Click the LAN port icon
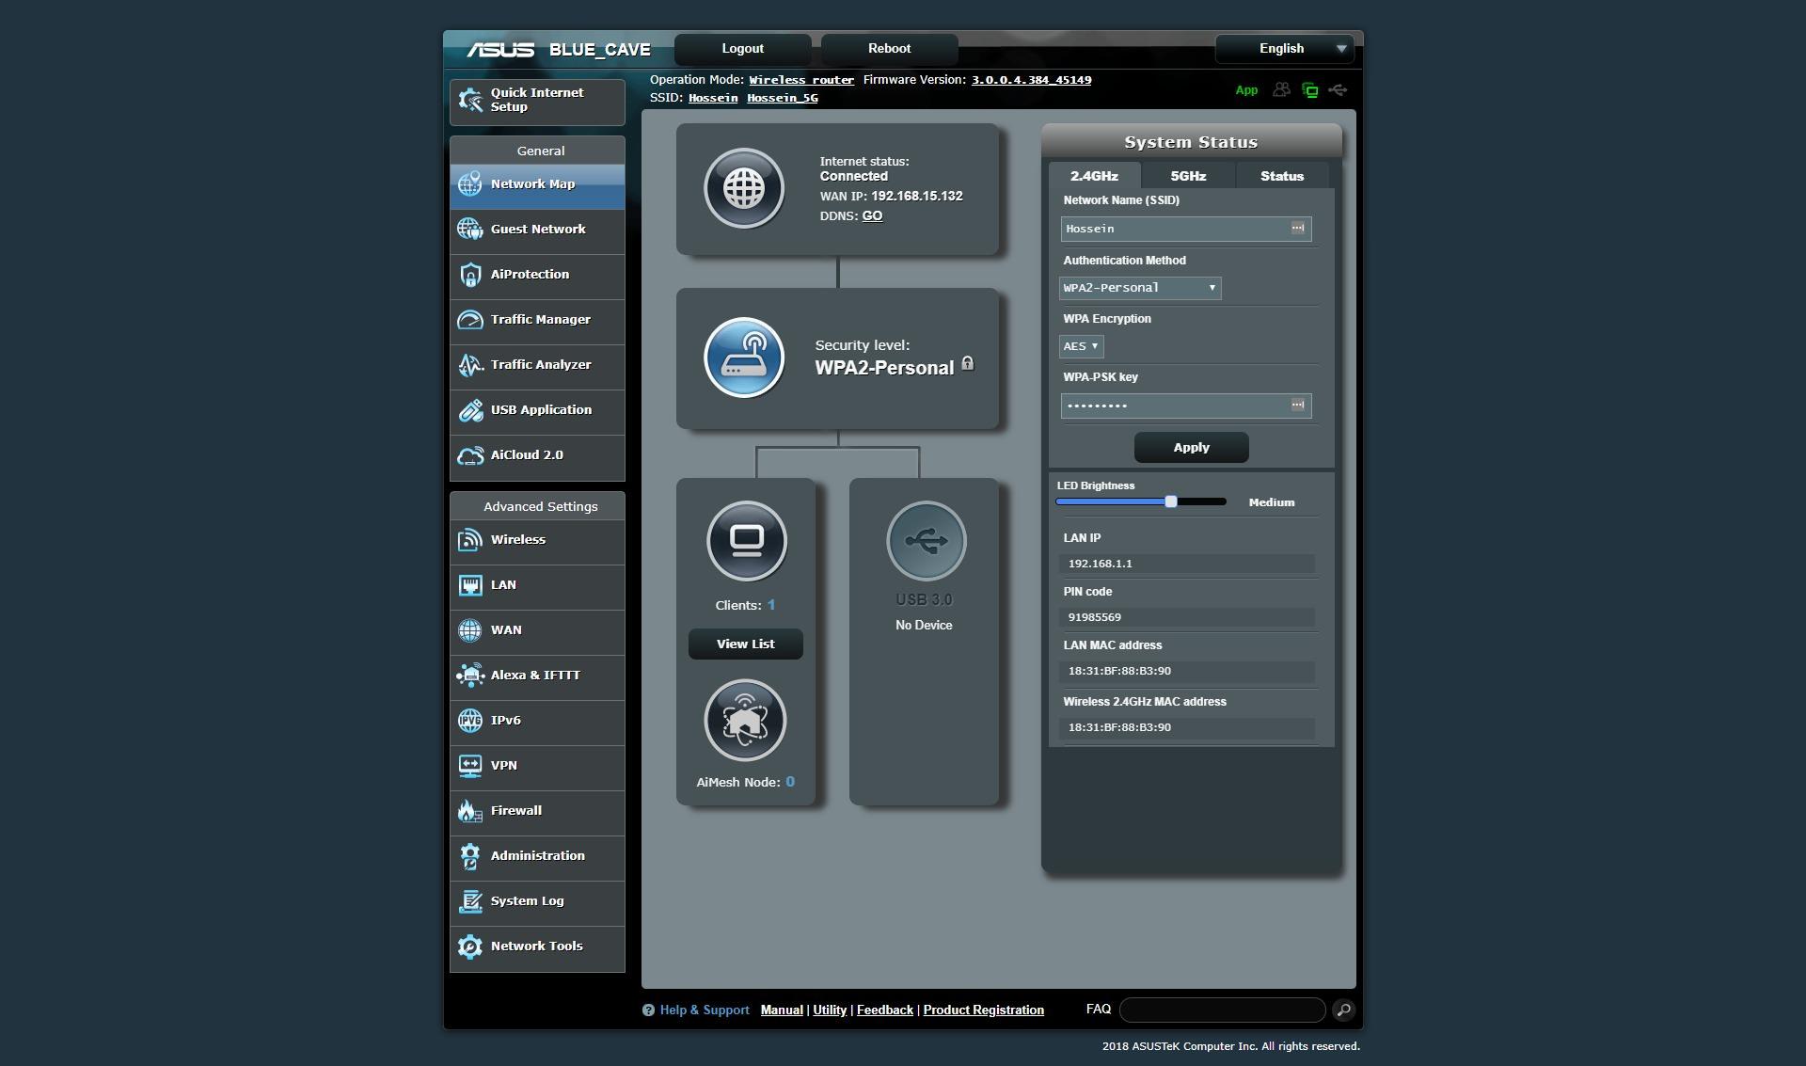 [x=470, y=584]
